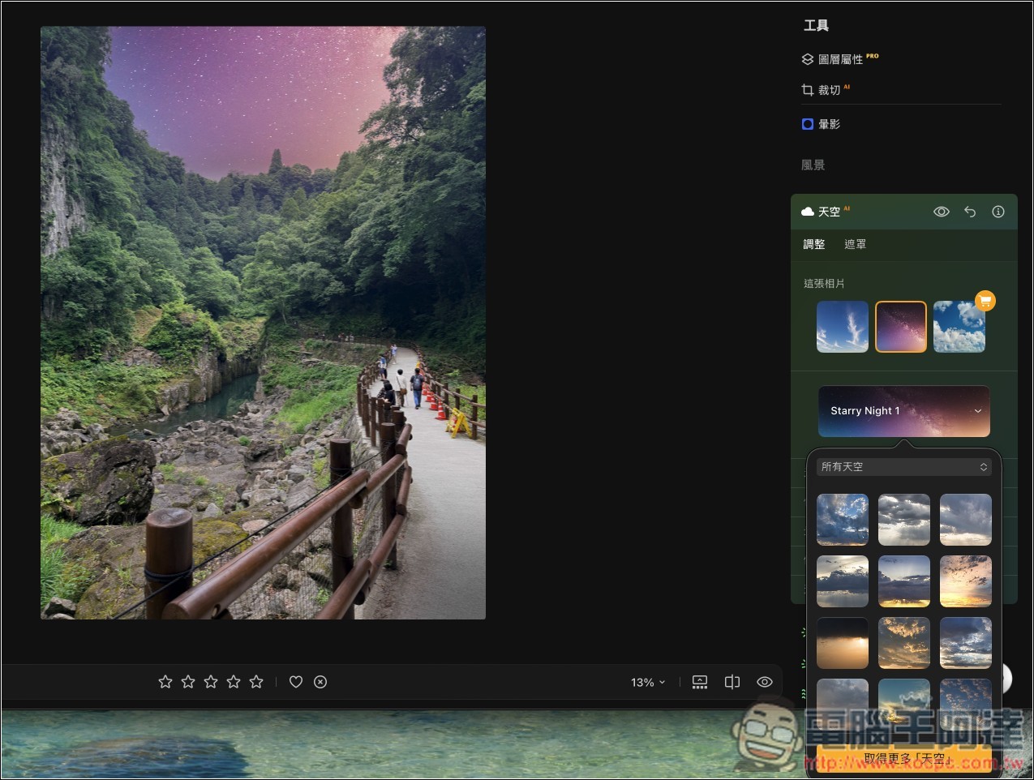
Task: Click the 這張相片 label
Action: (x=824, y=283)
